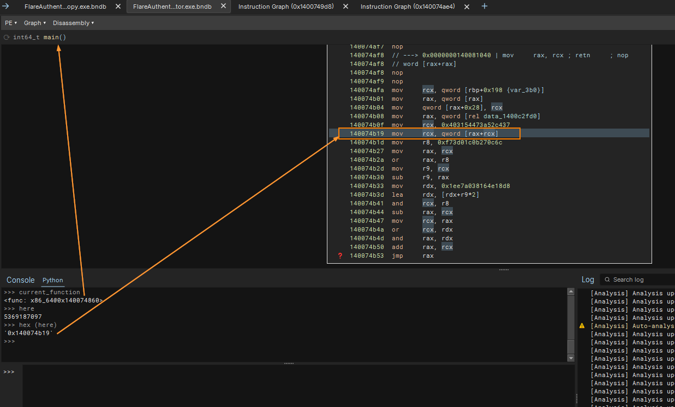
Task: Close Instruction Graph (0x1400749d8) tab
Action: [347, 7]
